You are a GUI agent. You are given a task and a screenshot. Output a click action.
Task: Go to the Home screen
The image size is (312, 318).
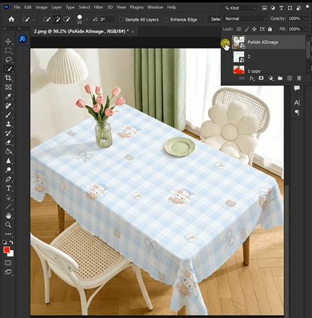click(12, 19)
